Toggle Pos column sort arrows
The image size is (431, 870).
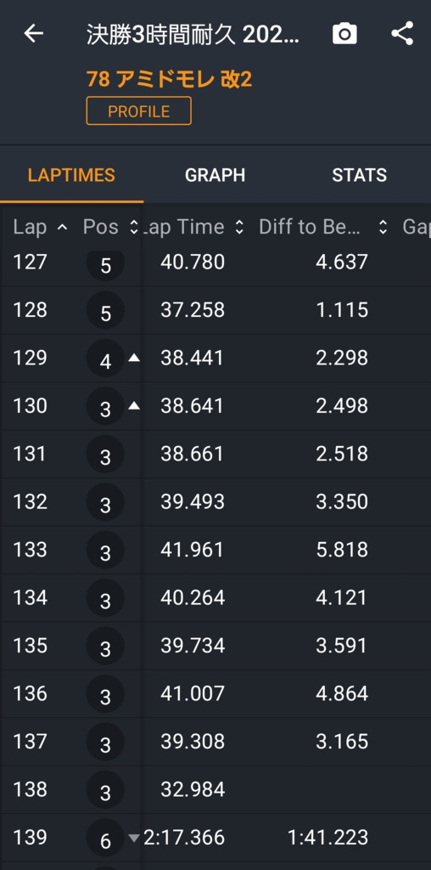(133, 227)
